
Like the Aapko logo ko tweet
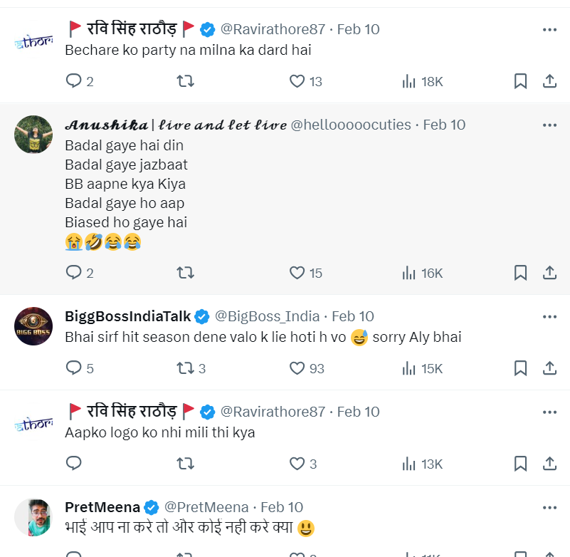coord(297,464)
